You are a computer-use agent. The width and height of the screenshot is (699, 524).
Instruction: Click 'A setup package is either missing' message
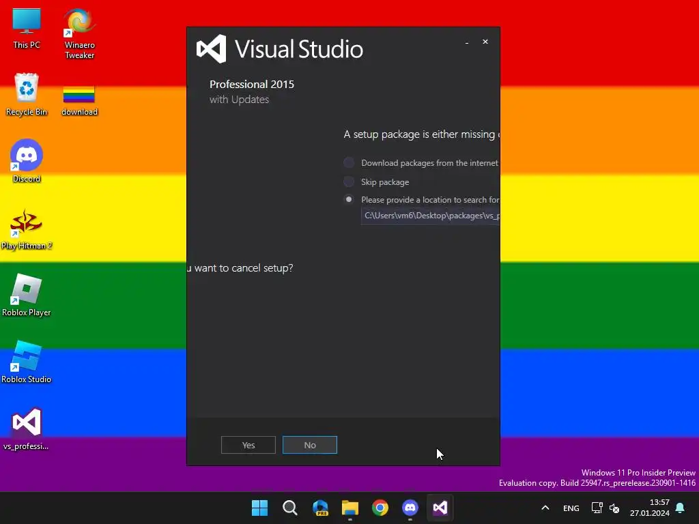420,134
